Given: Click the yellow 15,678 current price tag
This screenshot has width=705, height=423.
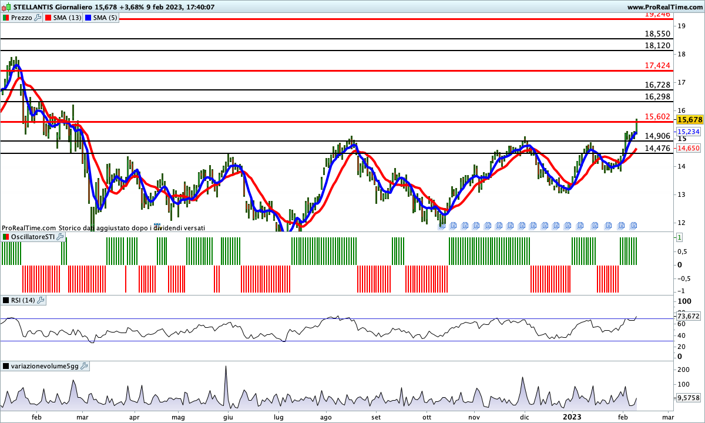Looking at the screenshot, I should [690, 119].
